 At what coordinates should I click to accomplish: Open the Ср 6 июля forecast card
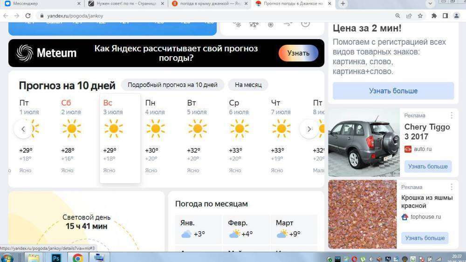click(246, 138)
